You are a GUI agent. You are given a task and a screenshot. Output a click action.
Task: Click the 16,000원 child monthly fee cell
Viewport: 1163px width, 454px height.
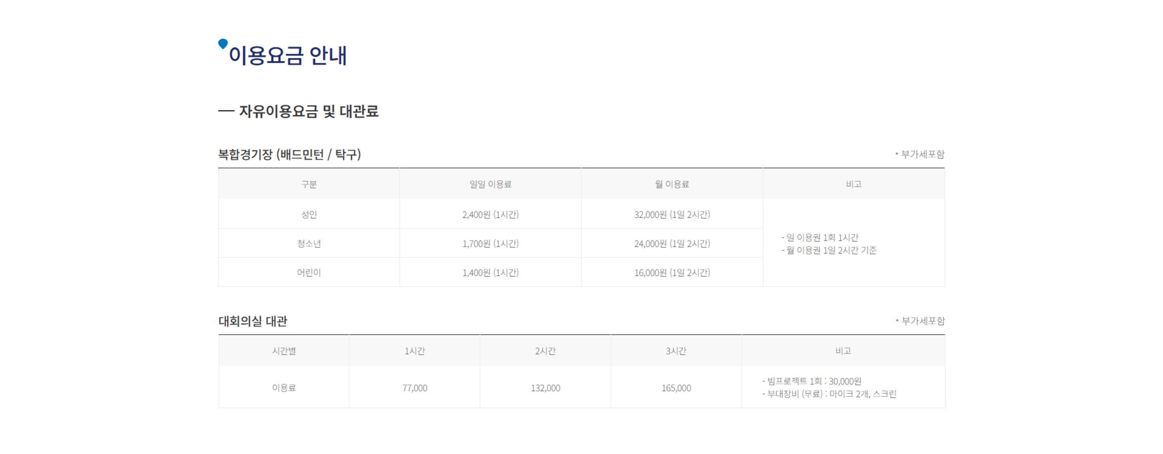[x=672, y=272]
